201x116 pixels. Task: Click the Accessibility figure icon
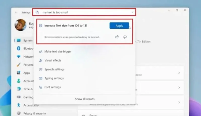(x=19, y=105)
